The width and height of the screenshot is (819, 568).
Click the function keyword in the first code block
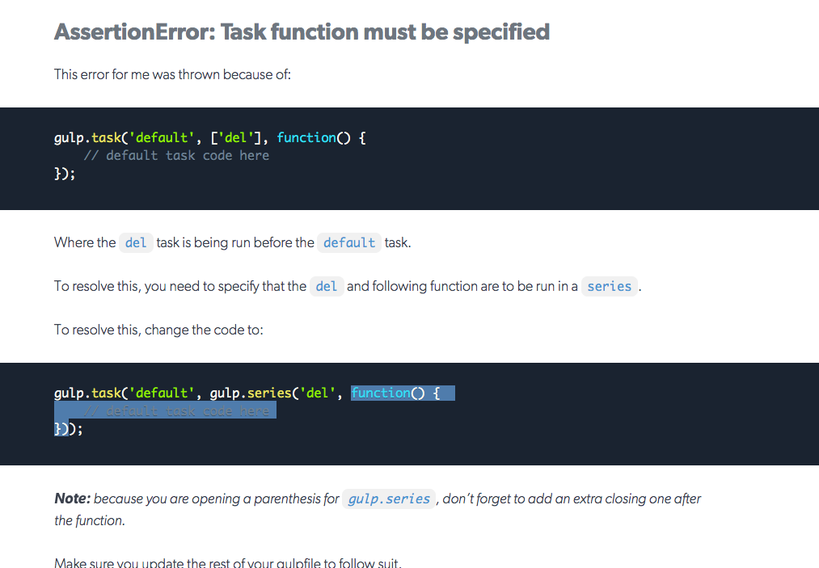306,137
